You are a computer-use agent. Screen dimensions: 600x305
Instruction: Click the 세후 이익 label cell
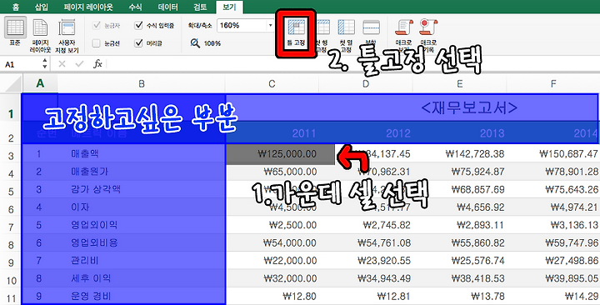142,278
